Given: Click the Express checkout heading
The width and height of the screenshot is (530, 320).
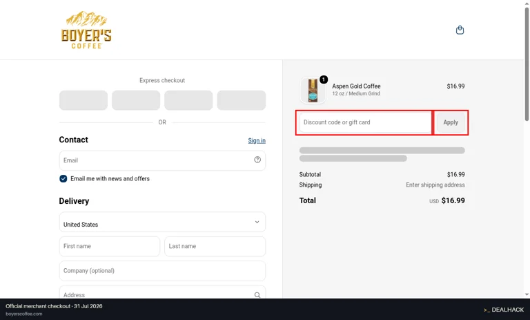Looking at the screenshot, I should pos(162,80).
